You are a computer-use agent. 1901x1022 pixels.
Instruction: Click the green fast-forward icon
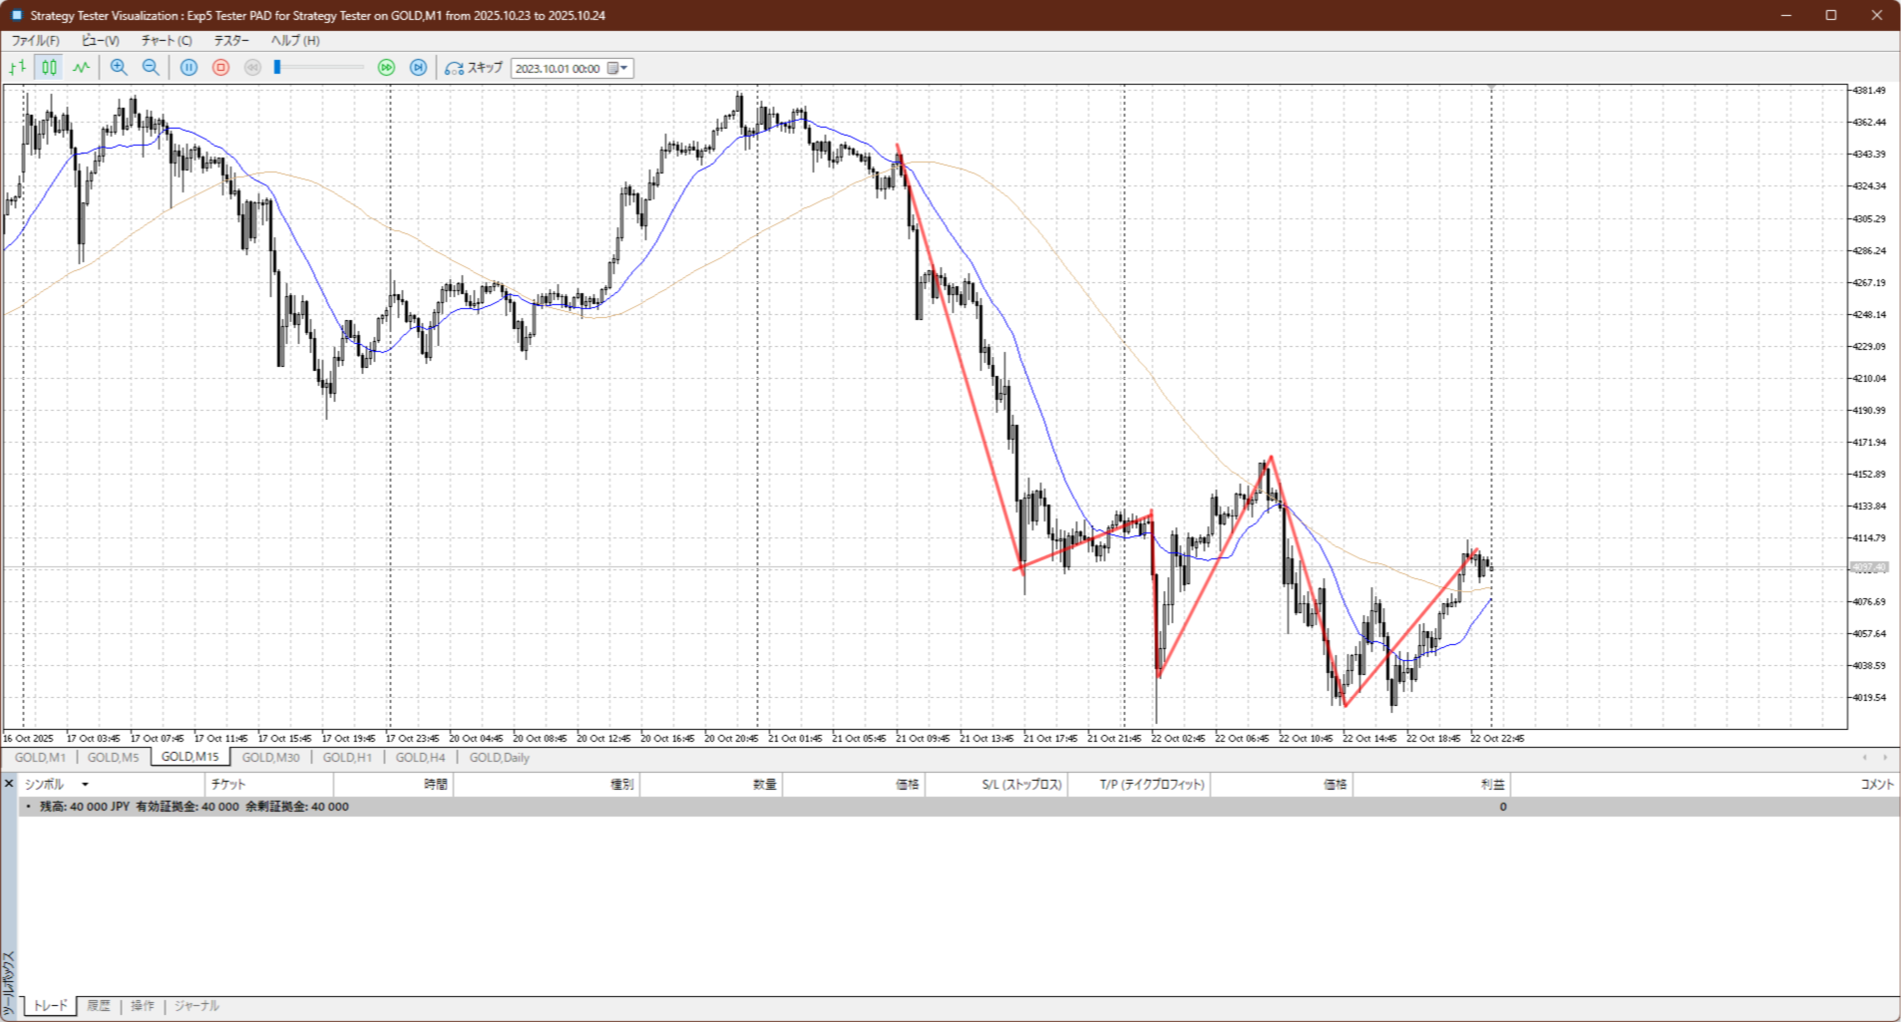pyautogui.click(x=387, y=68)
